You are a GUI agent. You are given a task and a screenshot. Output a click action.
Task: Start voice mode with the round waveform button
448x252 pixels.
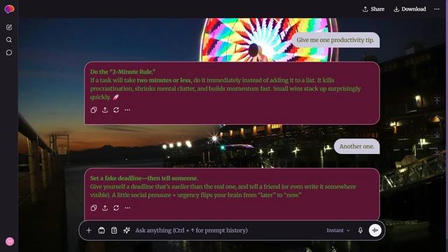pyautogui.click(x=375, y=230)
